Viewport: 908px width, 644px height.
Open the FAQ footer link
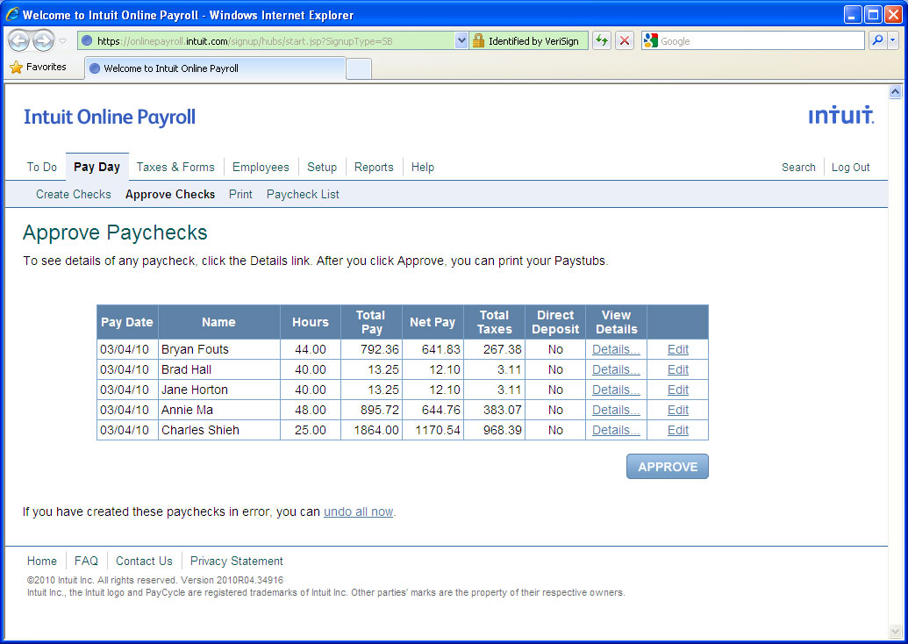[x=86, y=562]
